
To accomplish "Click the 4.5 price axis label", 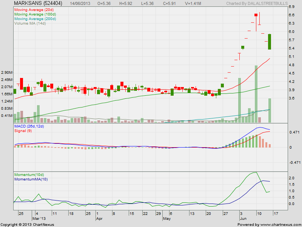I will coord(291,73).
